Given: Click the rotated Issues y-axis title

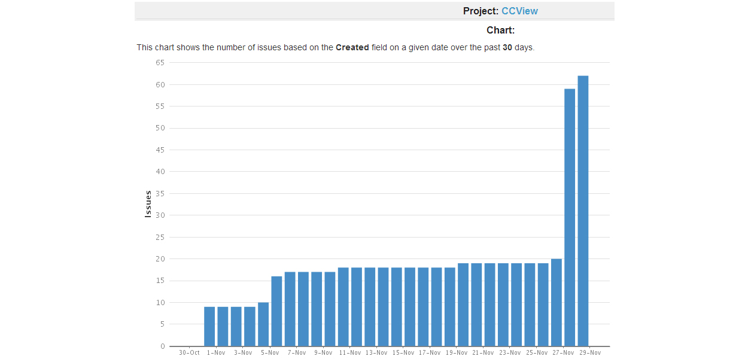Looking at the screenshot, I should (x=148, y=204).
